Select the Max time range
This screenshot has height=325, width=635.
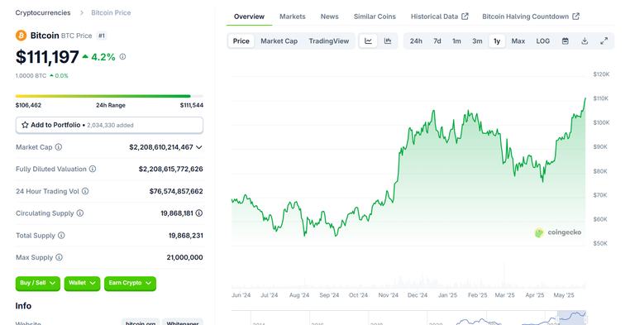pyautogui.click(x=518, y=41)
